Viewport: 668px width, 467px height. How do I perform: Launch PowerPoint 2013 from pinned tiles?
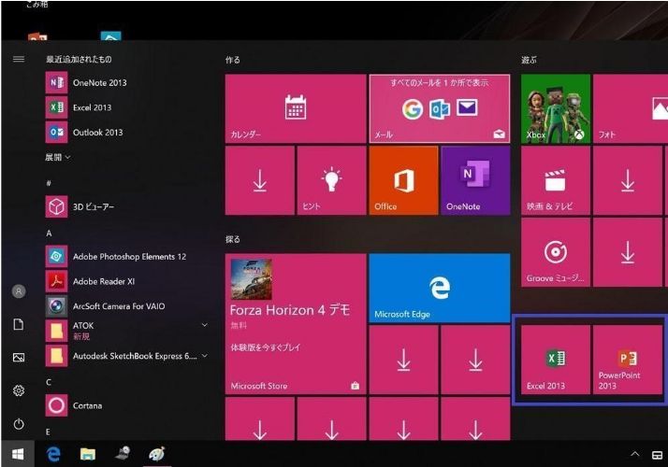tap(627, 360)
